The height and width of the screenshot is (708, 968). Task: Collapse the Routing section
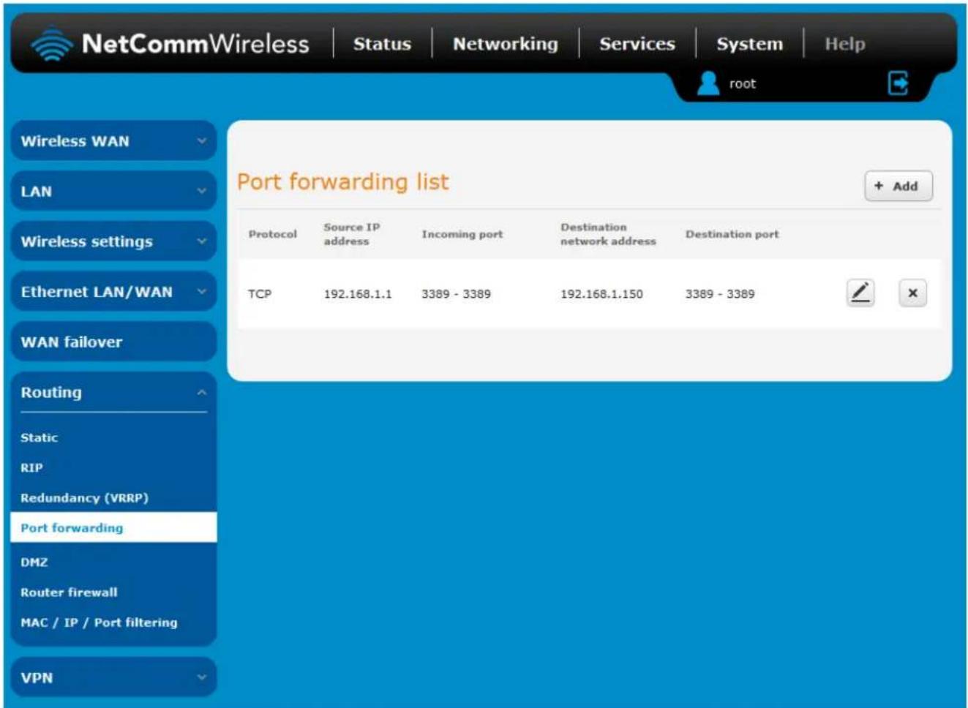click(x=113, y=392)
